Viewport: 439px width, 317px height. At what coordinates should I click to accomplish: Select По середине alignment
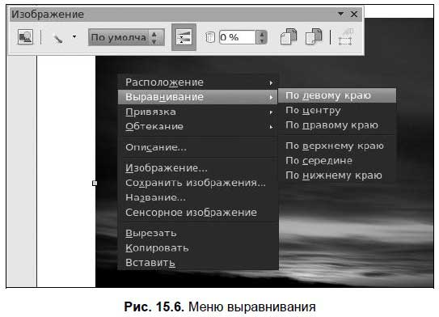(x=337, y=160)
